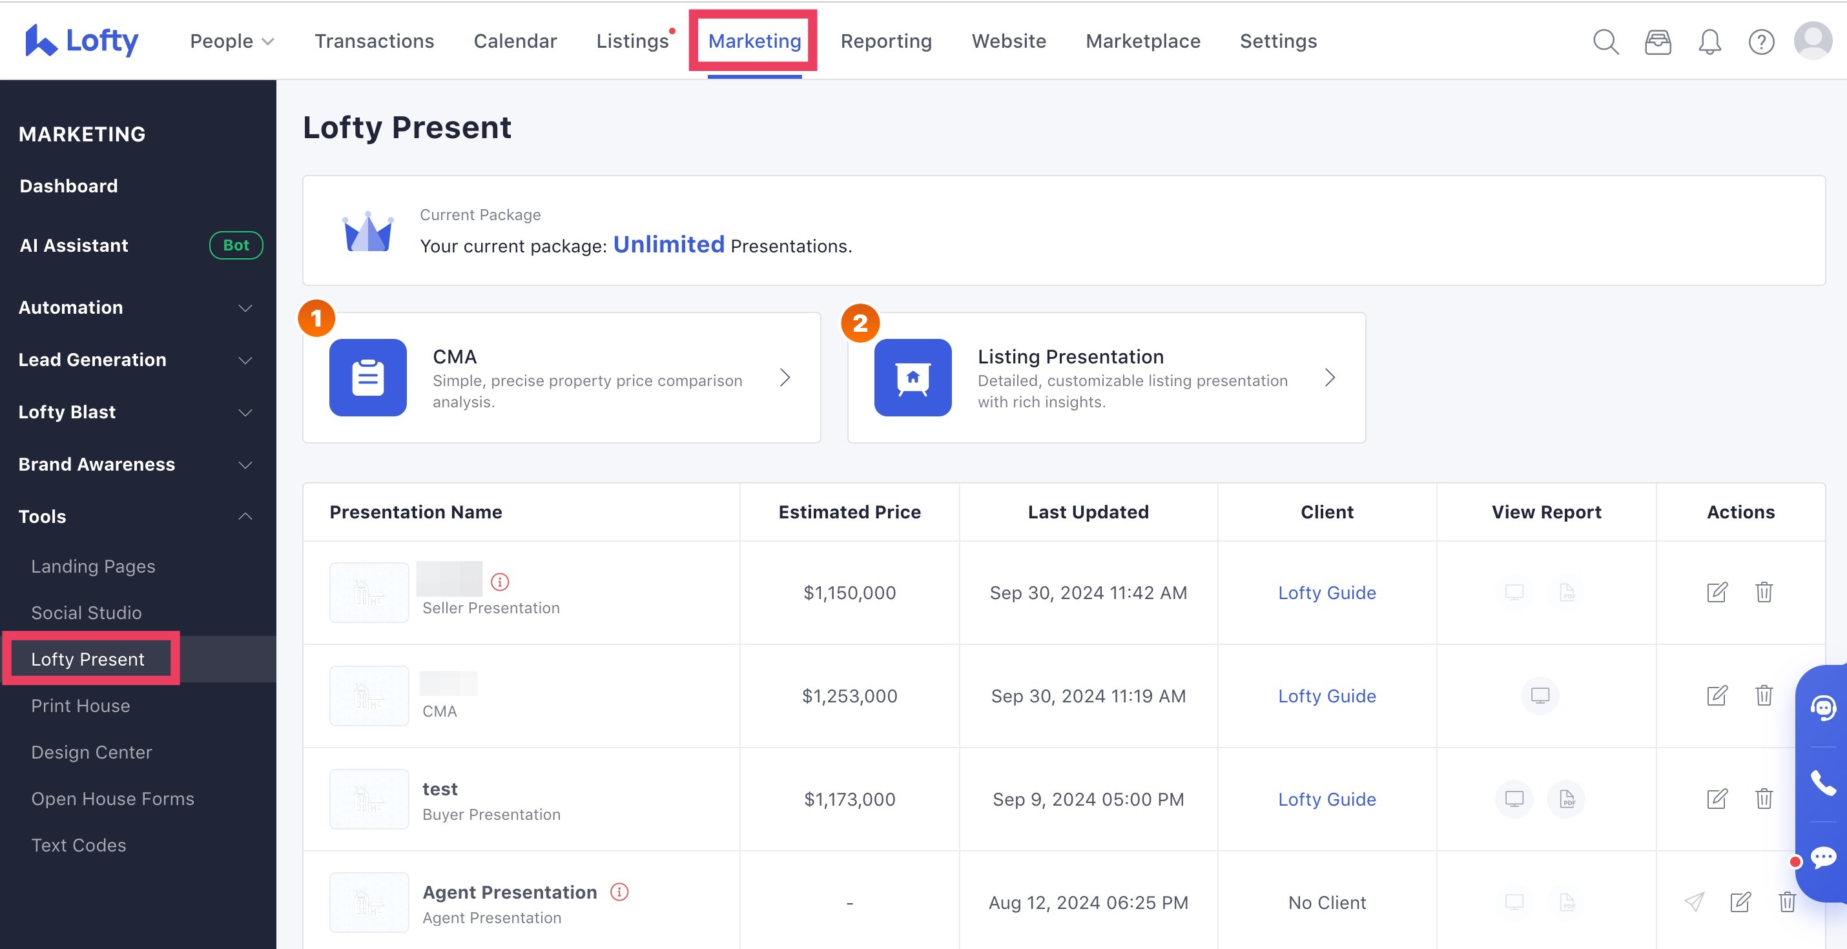Image resolution: width=1847 pixels, height=949 pixels.
Task: Click Lofty Guide client in $1,150,000 row
Action: (1326, 592)
